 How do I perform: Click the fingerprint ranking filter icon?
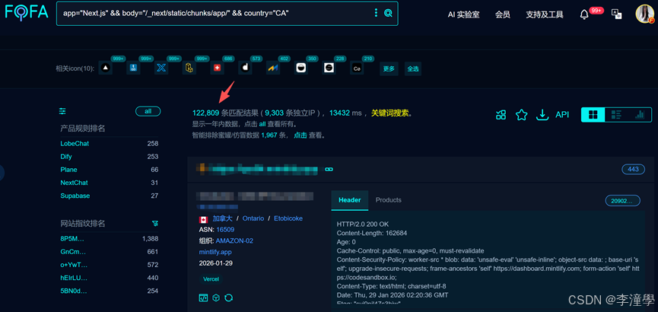click(155, 224)
